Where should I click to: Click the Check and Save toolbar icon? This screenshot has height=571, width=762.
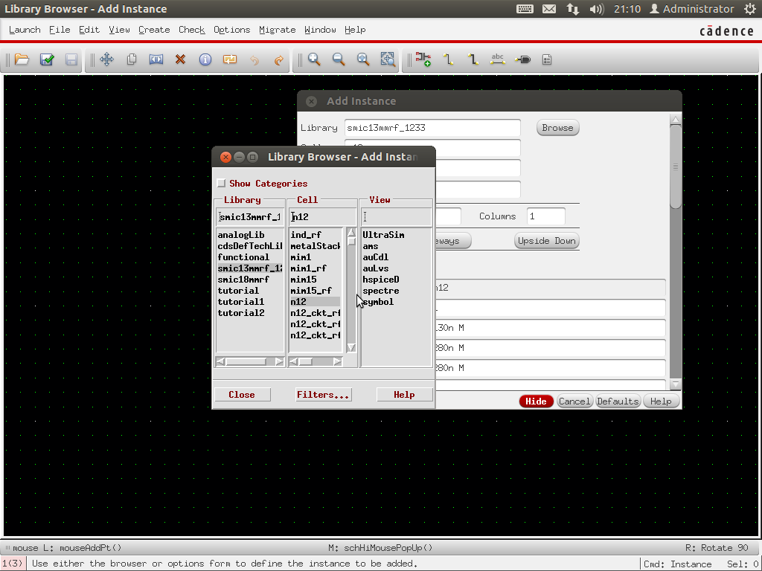click(x=47, y=59)
